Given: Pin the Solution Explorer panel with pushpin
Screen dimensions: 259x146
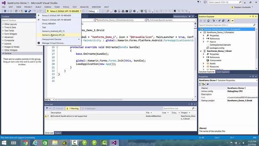Looking at the screenshot, I should [253, 17].
